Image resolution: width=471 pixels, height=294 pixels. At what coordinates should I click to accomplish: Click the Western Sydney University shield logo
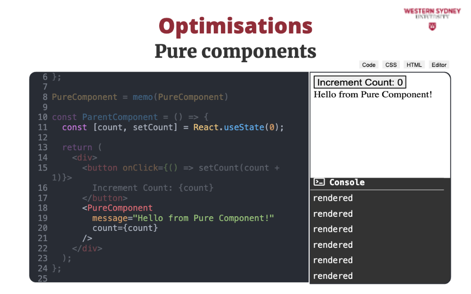[432, 26]
